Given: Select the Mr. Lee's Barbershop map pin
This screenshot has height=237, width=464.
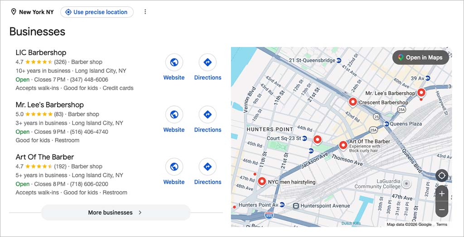Looking at the screenshot, I should [421, 93].
